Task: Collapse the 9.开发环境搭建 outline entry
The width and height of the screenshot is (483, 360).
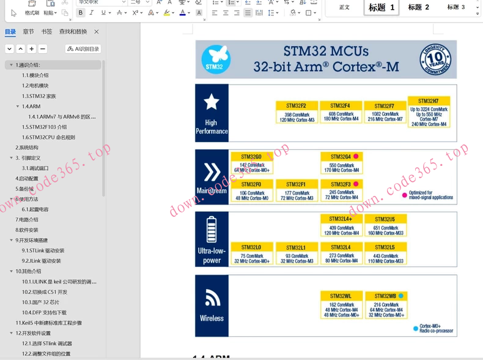Action: pyautogui.click(x=12, y=241)
